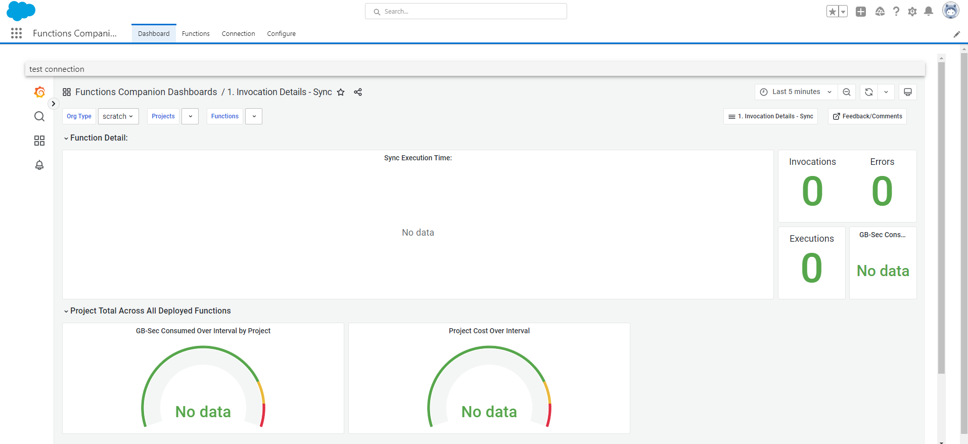
Task: Refresh the dashboard
Action: click(x=869, y=92)
